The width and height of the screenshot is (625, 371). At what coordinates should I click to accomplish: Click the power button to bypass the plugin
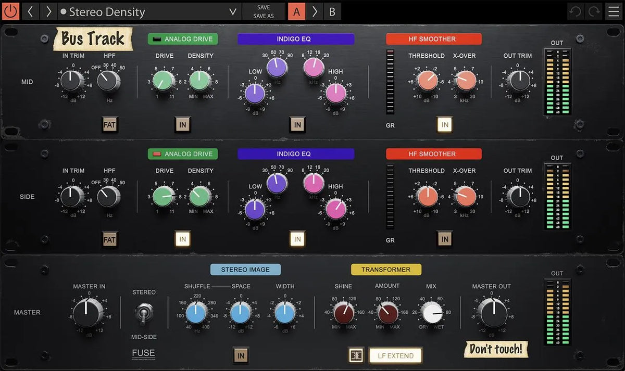pyautogui.click(x=10, y=11)
